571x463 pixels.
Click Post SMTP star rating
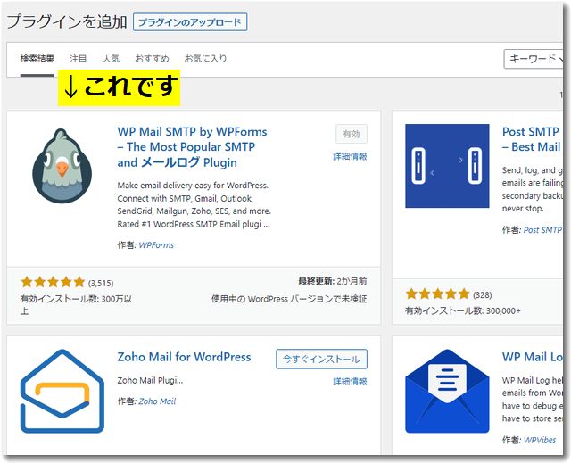tap(437, 294)
